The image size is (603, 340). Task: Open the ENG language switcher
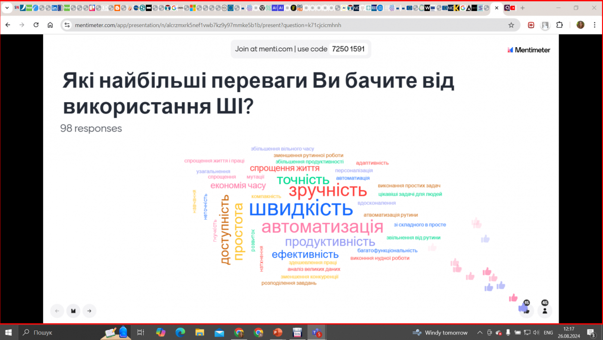point(548,332)
